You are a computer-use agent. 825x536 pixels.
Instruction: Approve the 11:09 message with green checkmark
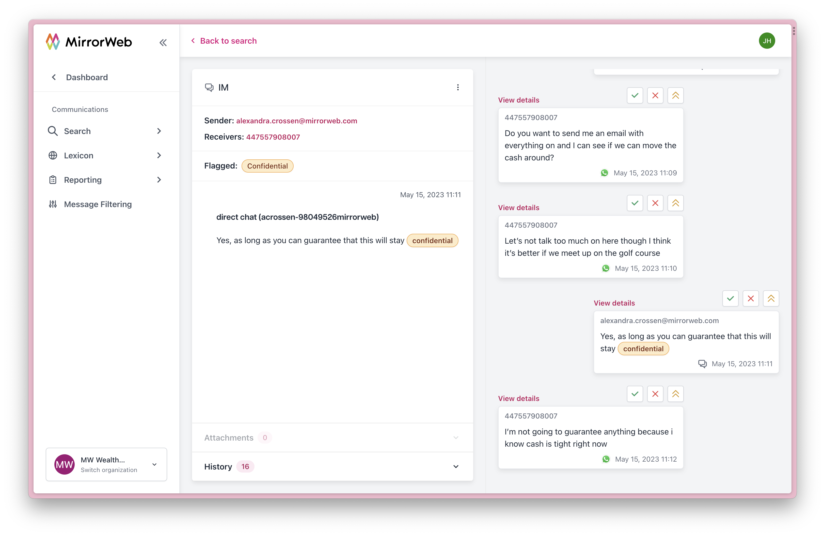(635, 96)
